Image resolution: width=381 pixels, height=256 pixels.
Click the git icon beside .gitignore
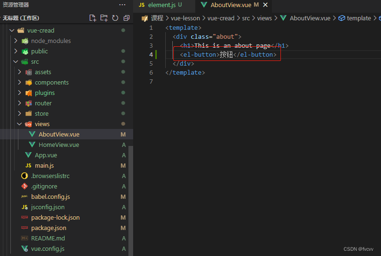[25, 186]
